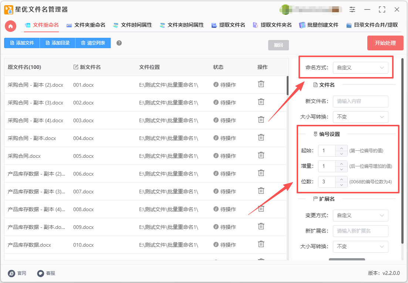Click the 新扩展名 input field
The image size is (408, 283).
coord(360,231)
